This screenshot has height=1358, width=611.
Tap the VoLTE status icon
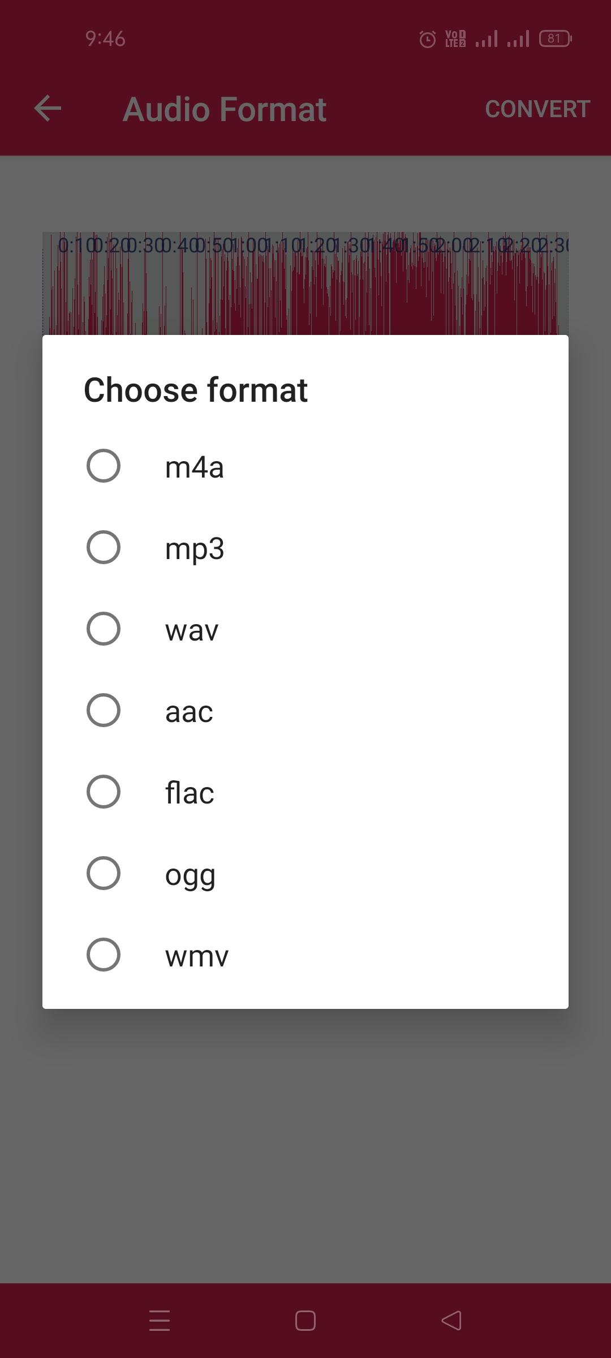455,38
